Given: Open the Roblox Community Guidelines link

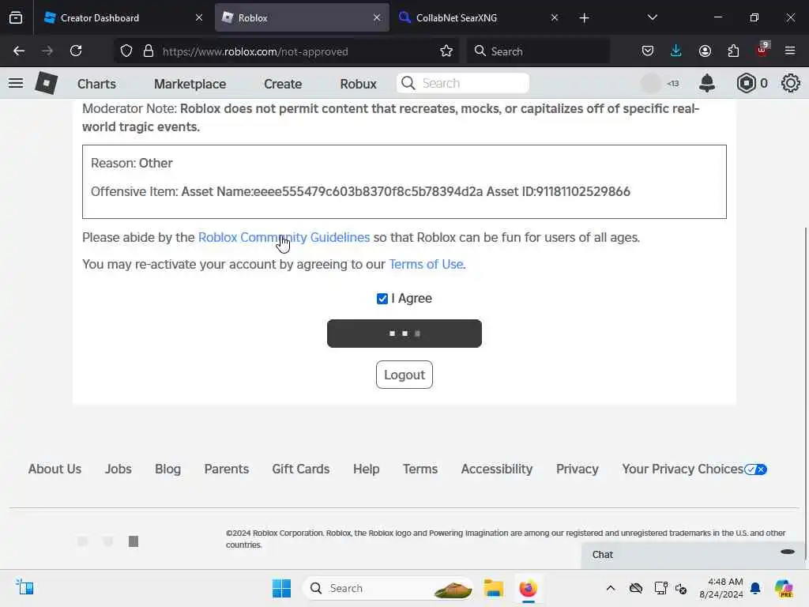Looking at the screenshot, I should tap(284, 237).
